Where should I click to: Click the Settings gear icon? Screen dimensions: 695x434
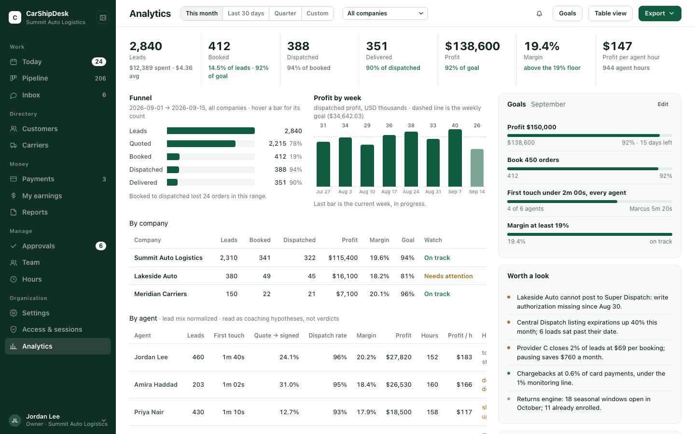(x=14, y=313)
